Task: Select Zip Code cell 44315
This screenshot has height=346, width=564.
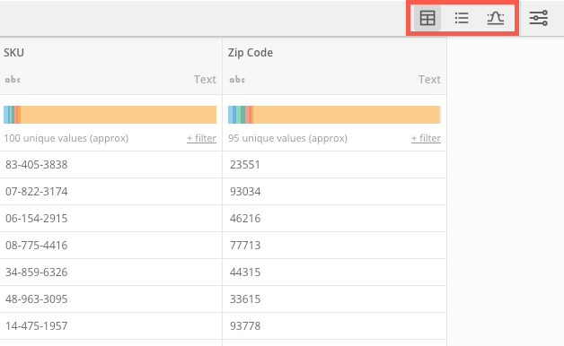Action: click(x=334, y=272)
